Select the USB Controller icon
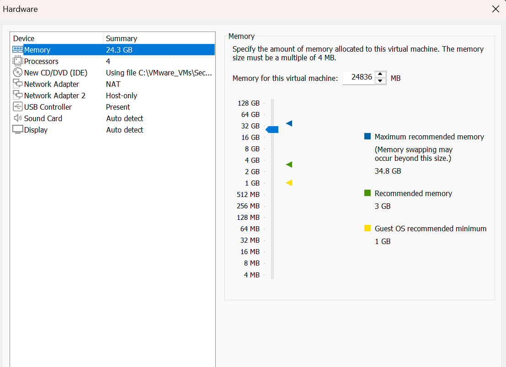Viewport: 506px width, 367px height. pyautogui.click(x=17, y=107)
